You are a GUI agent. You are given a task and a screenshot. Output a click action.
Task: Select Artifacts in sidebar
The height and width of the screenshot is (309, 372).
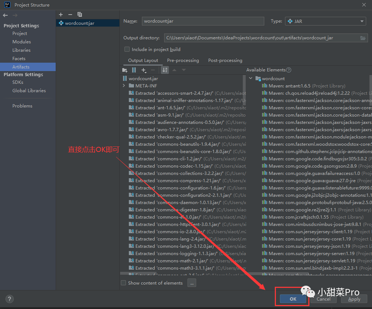pyautogui.click(x=28, y=67)
